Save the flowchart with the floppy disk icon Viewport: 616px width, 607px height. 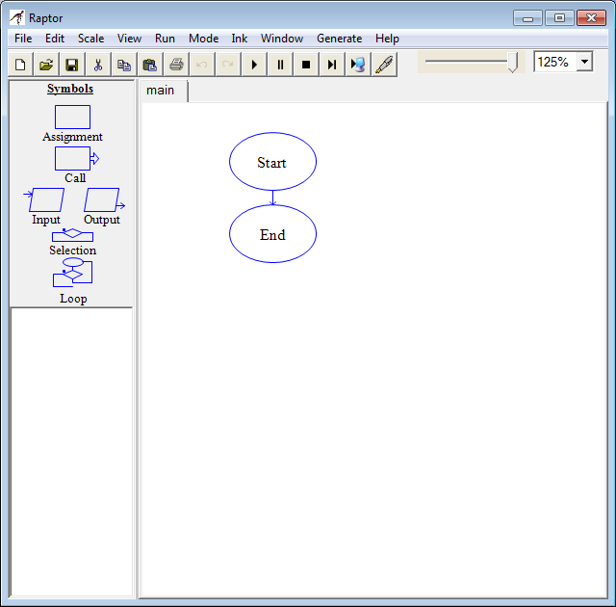point(72,65)
